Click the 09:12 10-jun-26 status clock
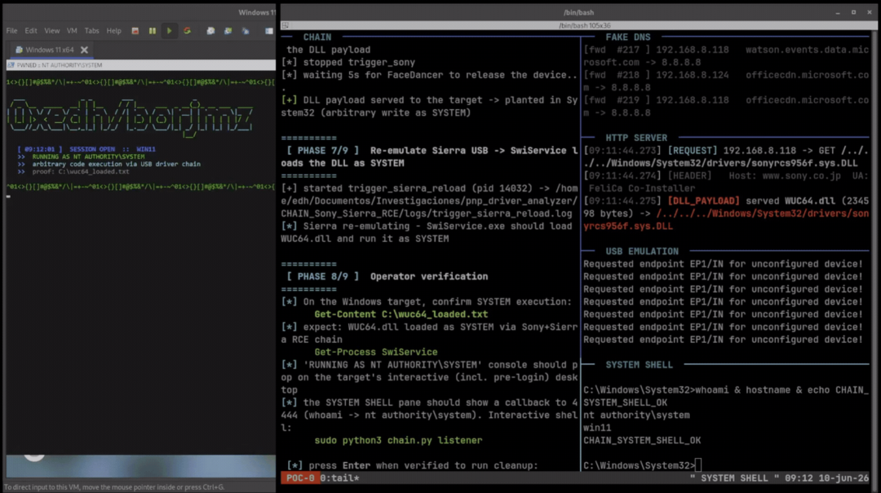881x493 pixels. pos(826,478)
